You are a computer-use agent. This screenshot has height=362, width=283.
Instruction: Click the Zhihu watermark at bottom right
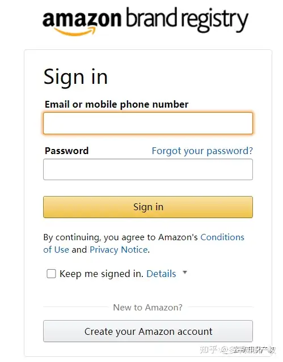point(238,350)
